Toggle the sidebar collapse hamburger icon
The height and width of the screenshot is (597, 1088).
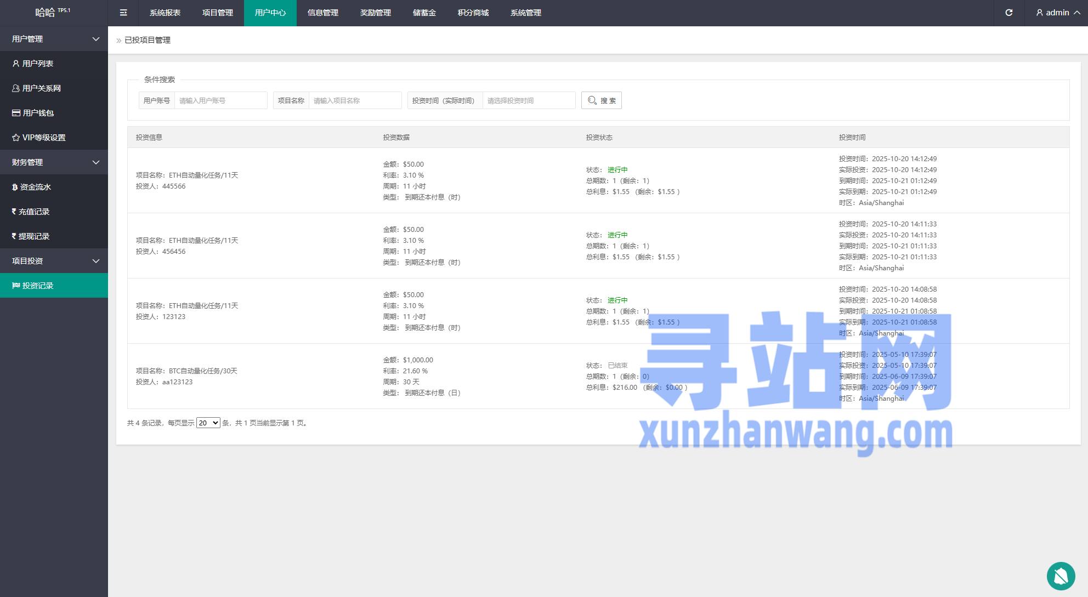(x=123, y=13)
